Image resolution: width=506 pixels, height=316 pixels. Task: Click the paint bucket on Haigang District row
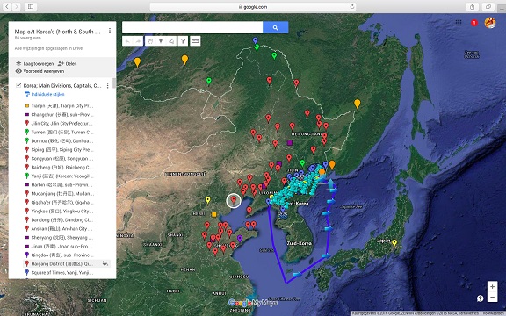tap(105, 263)
